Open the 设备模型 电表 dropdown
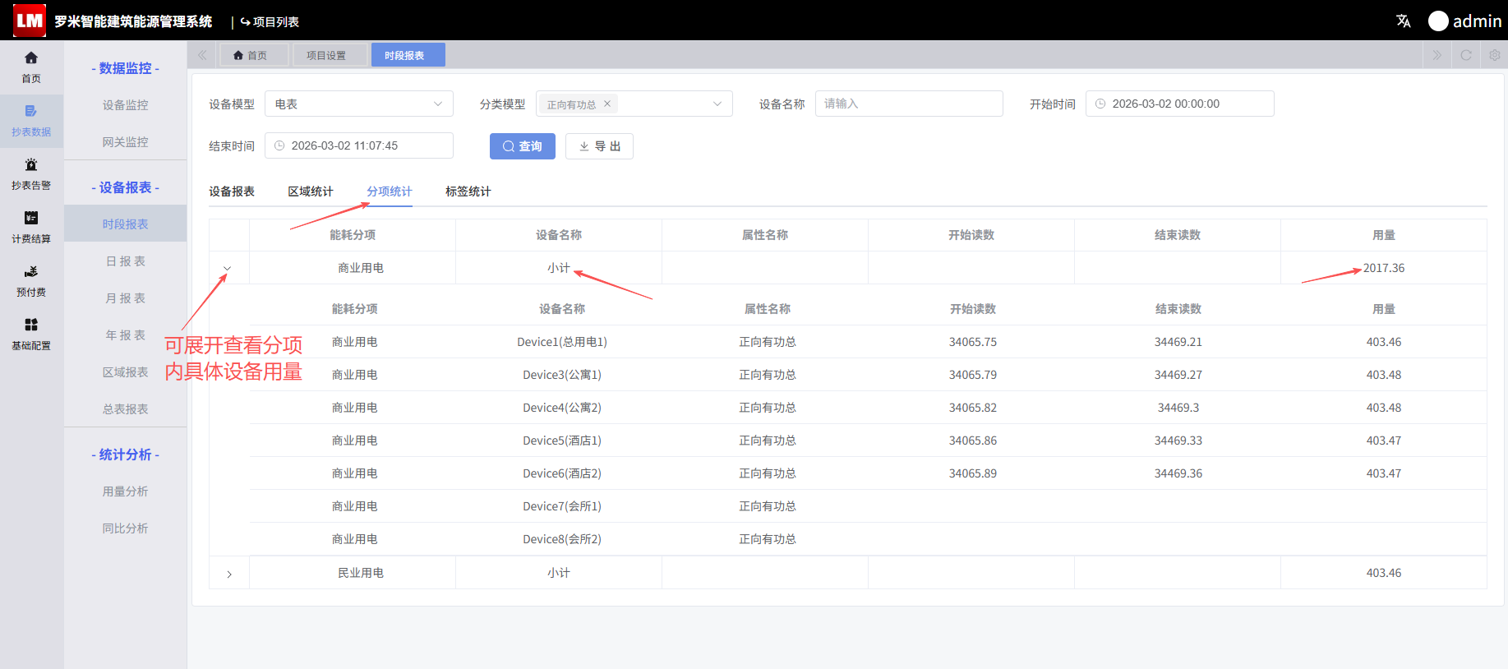The image size is (1508, 669). point(359,104)
